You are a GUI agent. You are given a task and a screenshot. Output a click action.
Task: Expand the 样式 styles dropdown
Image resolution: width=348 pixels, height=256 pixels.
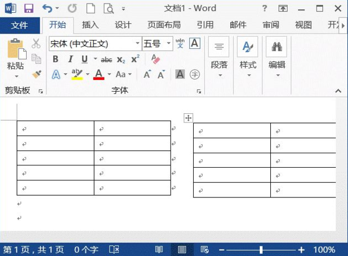pos(248,57)
